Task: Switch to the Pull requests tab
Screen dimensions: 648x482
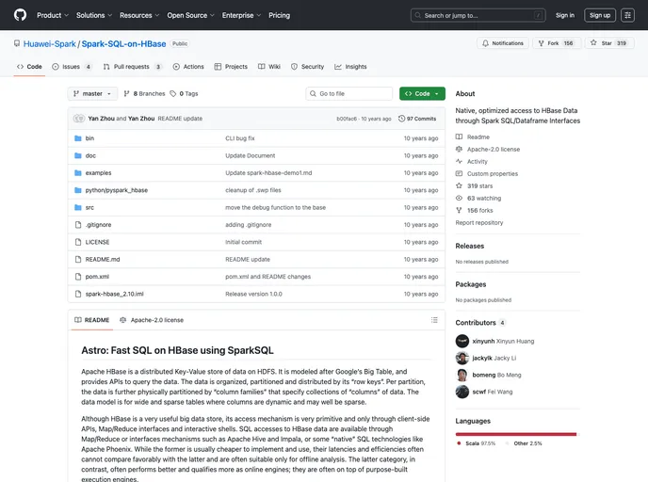Action: click(132, 67)
